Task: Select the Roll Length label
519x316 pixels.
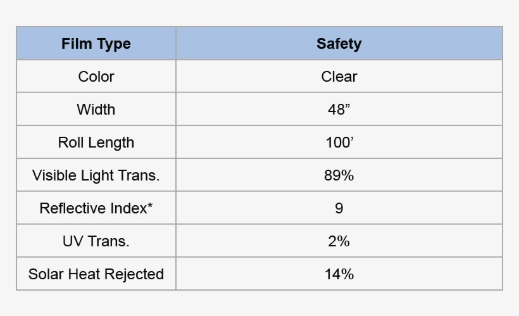Action: pos(96,142)
